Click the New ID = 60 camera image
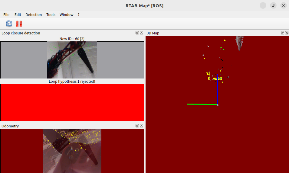The height and width of the screenshot is (173, 289). point(72,60)
